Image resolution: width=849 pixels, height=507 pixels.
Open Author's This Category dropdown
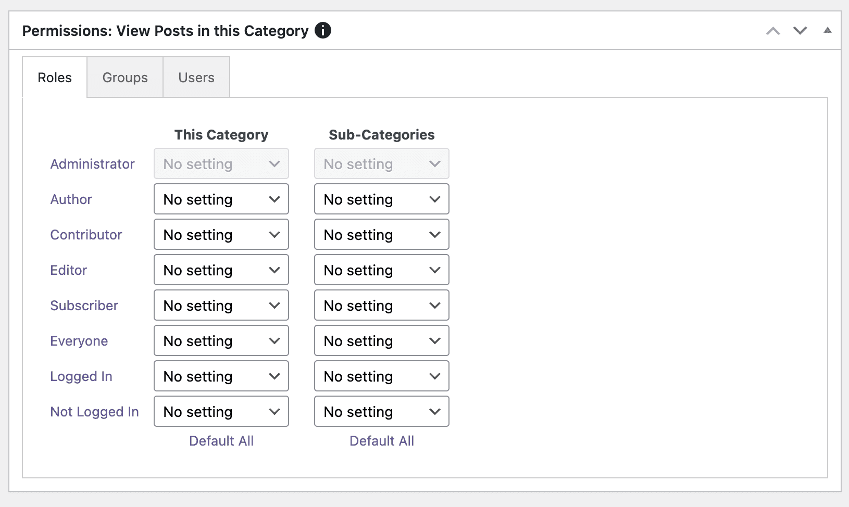[x=221, y=199]
